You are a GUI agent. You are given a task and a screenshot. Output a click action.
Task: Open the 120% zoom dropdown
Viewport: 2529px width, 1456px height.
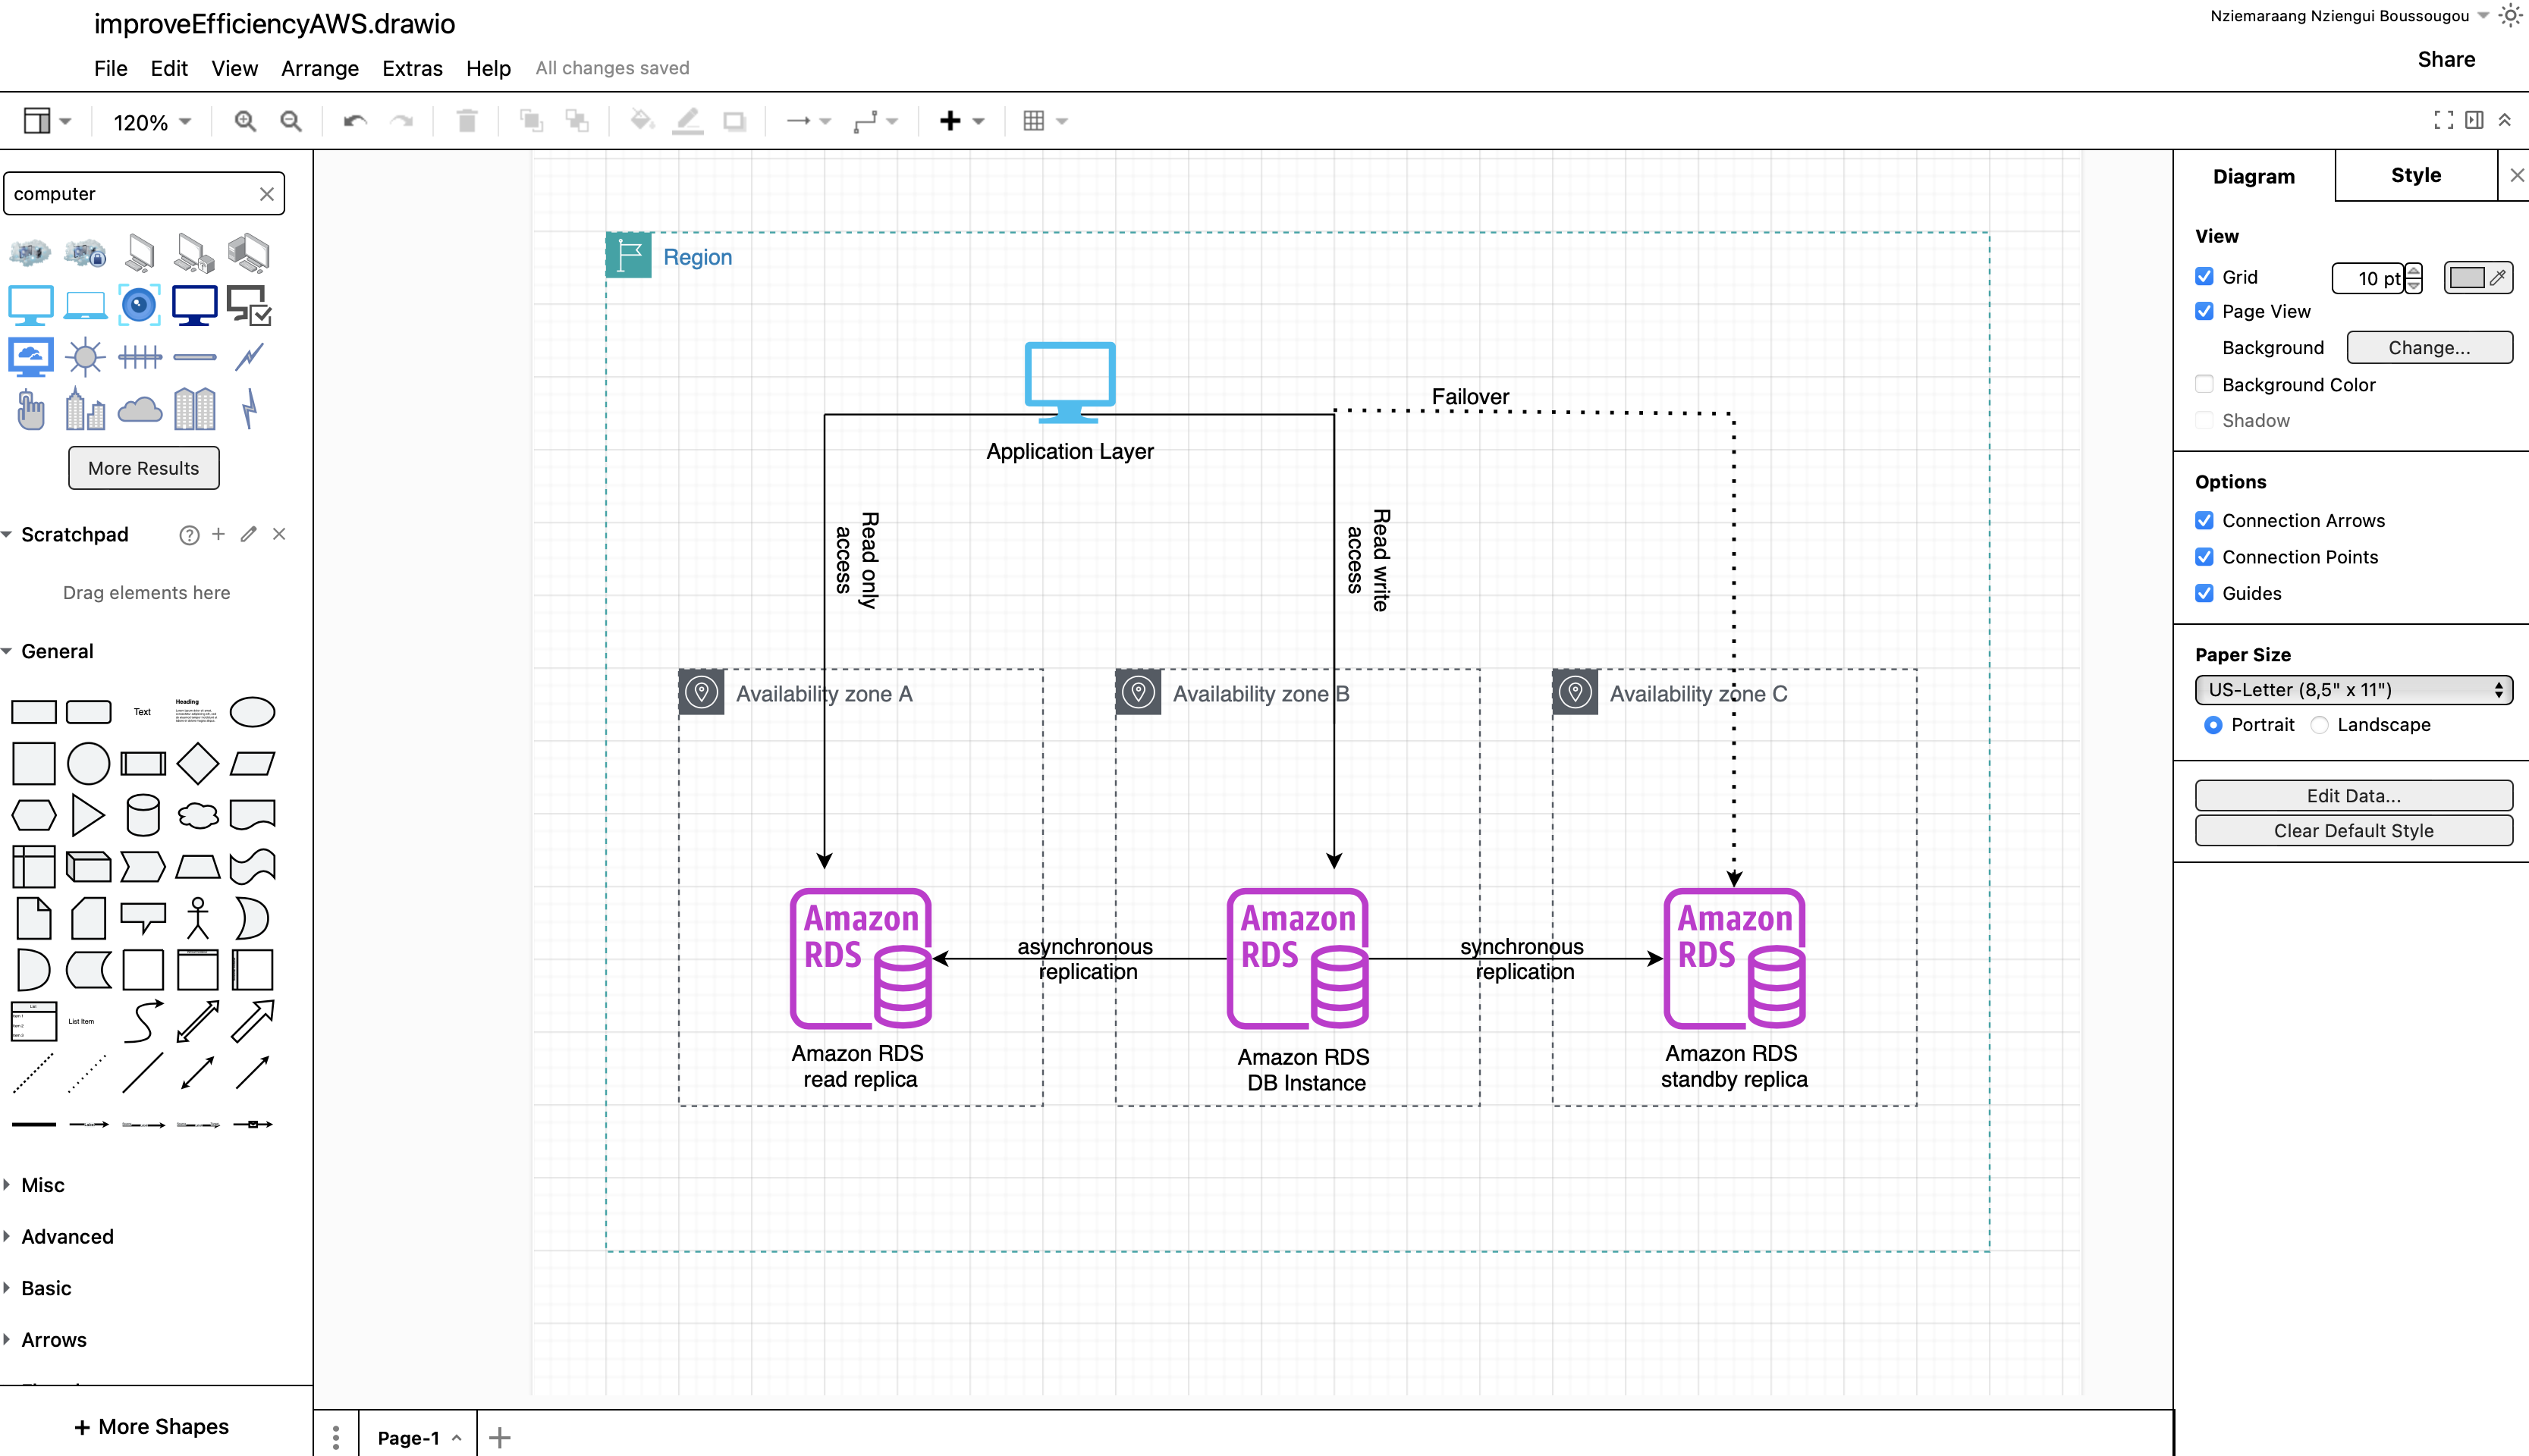click(x=152, y=122)
